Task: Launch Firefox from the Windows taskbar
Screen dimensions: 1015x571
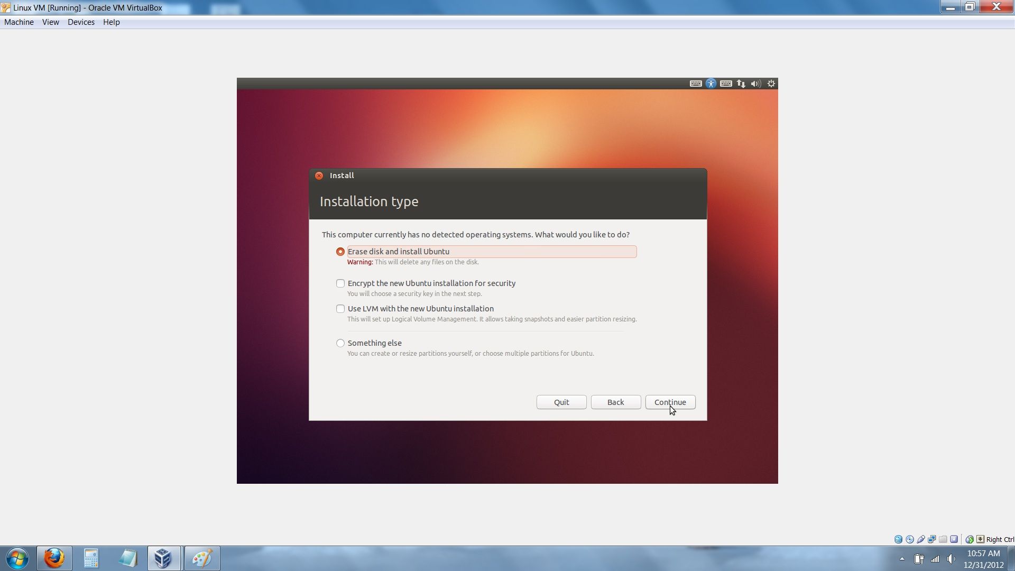Action: coord(54,558)
